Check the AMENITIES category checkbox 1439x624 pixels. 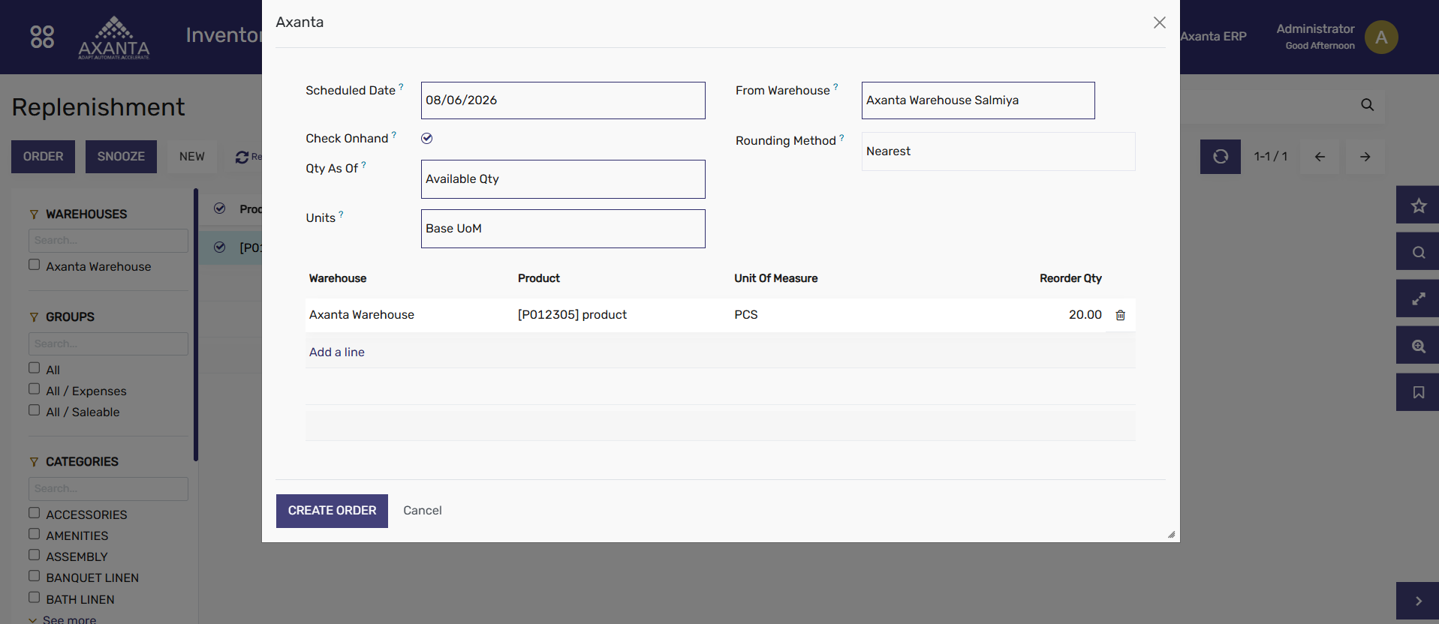[34, 533]
